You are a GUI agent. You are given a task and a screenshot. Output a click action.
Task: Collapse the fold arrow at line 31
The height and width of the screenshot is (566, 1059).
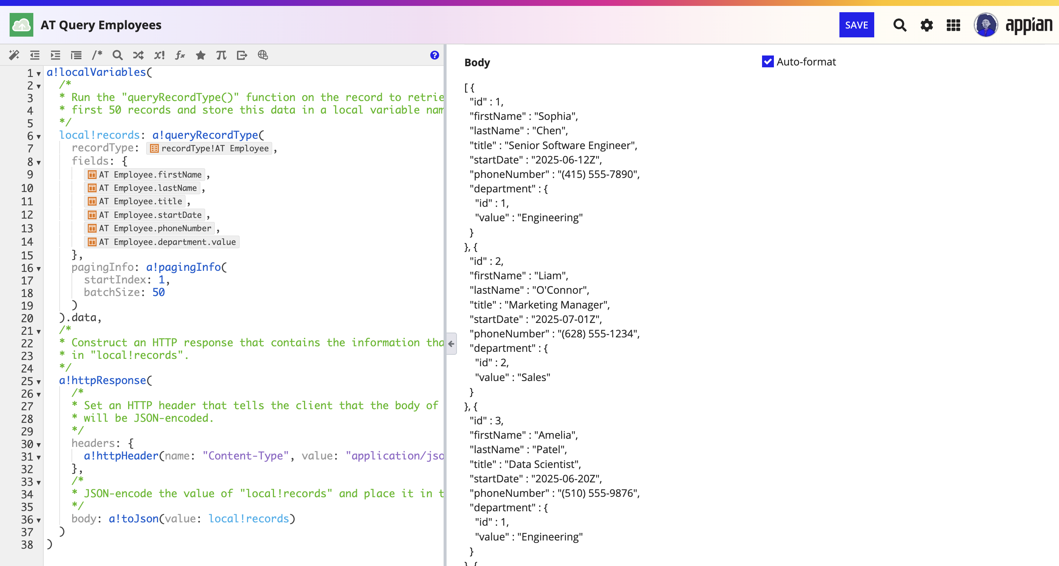[x=39, y=458]
